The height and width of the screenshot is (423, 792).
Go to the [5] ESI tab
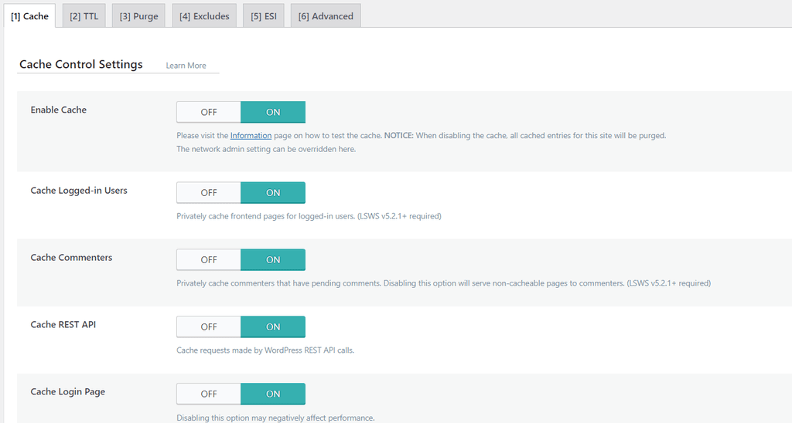click(x=264, y=16)
